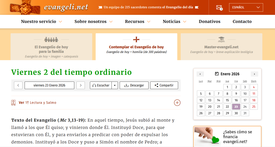Click the Enero 2026 calendar title
The width and height of the screenshot is (275, 147).
pyautogui.click(x=230, y=74)
